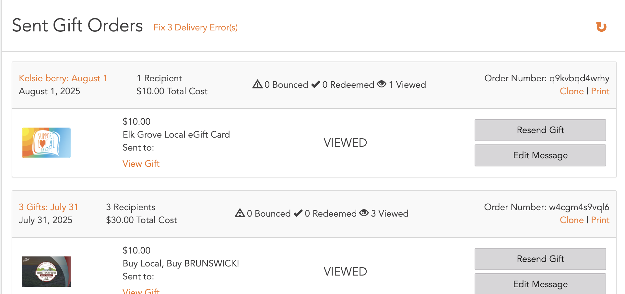
Task: Open the Elk Grove Support Local card thumbnail
Action: pyautogui.click(x=46, y=143)
